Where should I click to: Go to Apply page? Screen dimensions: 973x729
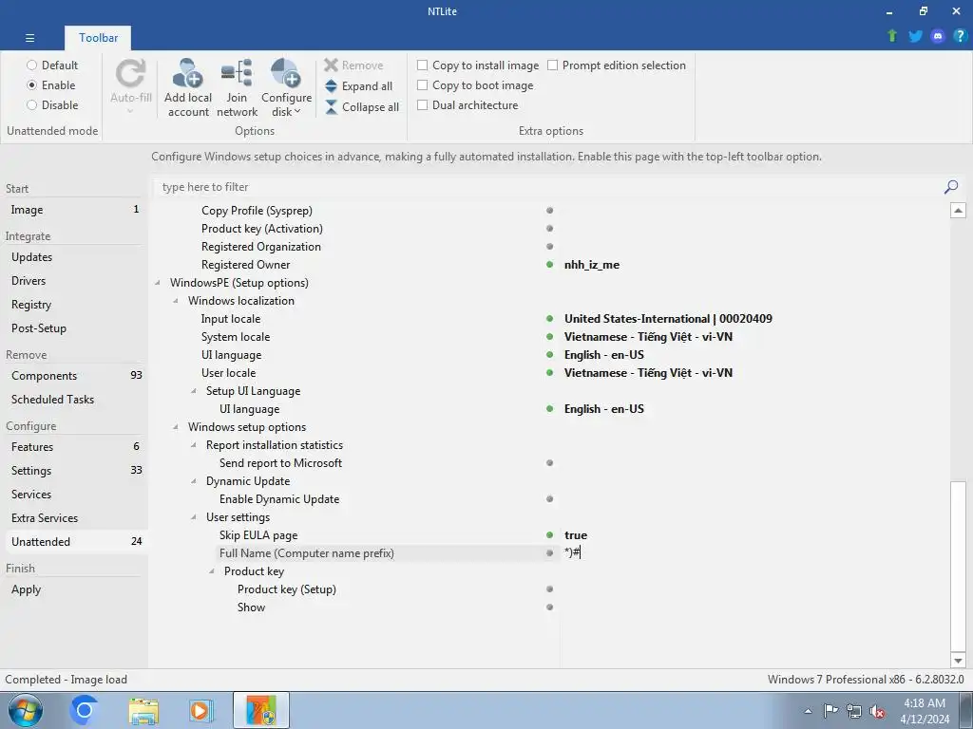(74, 589)
